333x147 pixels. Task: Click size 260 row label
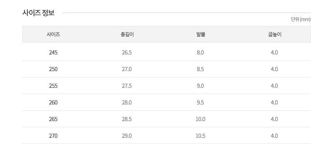point(53,103)
